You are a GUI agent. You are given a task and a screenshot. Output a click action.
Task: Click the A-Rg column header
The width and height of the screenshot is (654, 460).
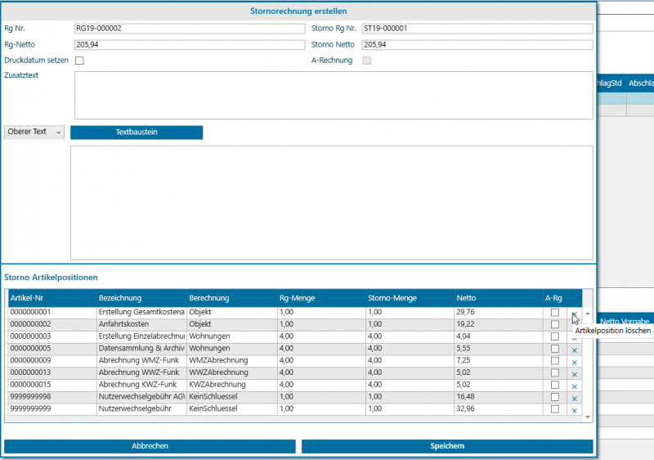point(554,298)
